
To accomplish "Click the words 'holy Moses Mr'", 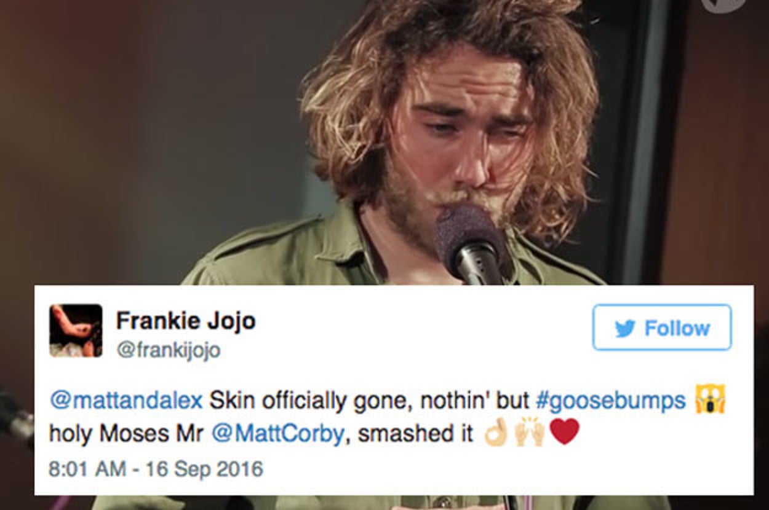I will 127,433.
